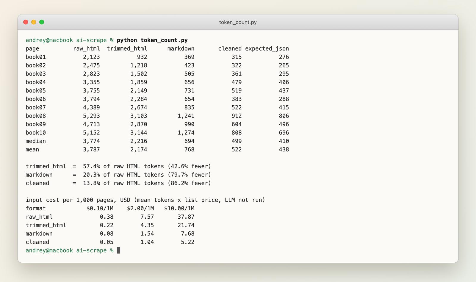476x282 pixels.
Task: Click the 'book06' row label
Action: click(x=36, y=99)
